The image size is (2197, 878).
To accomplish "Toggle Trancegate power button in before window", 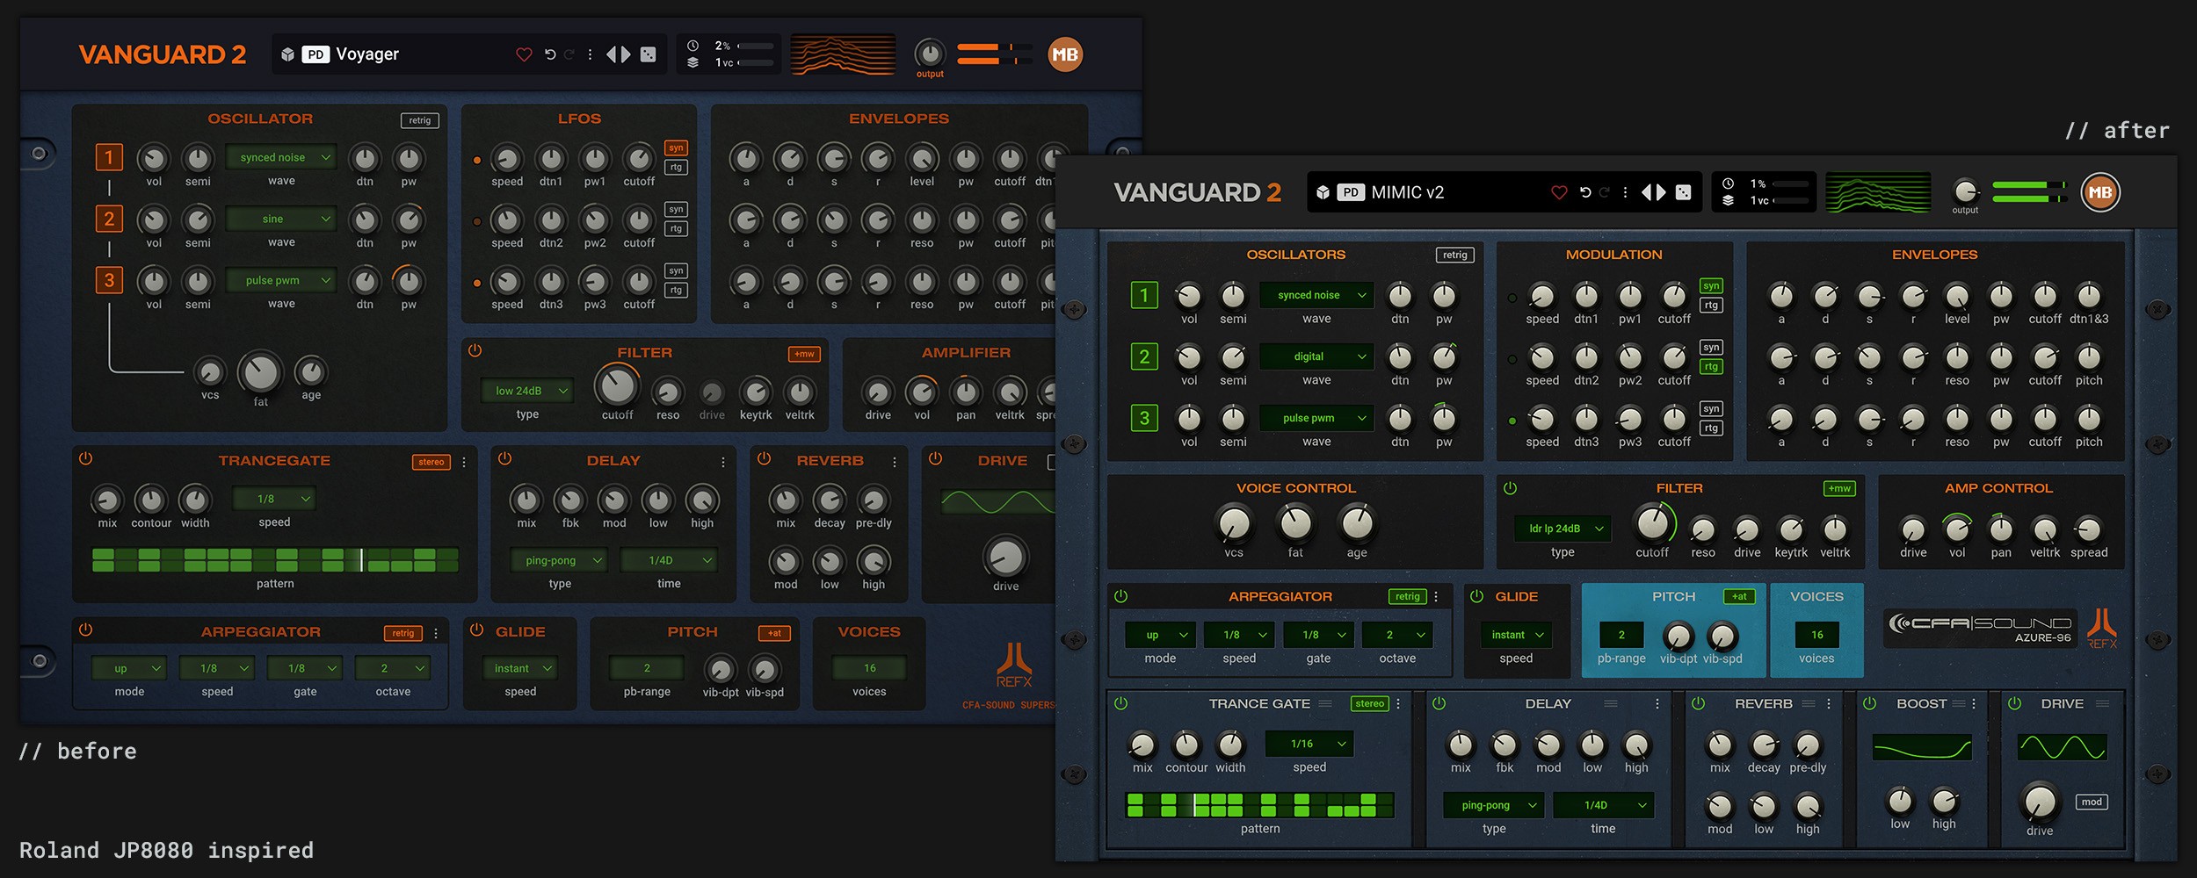I will click(85, 458).
